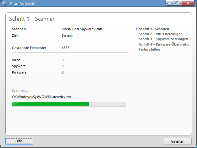Click the Ziel value System
The width and height of the screenshot is (197, 148).
pos(67,36)
